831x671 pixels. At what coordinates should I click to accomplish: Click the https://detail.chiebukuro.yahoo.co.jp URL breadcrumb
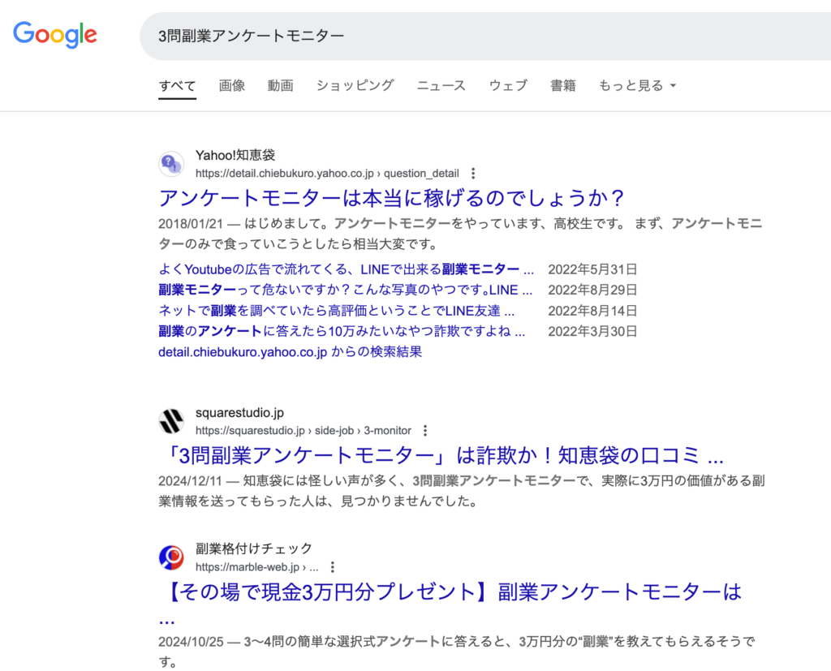(x=327, y=174)
